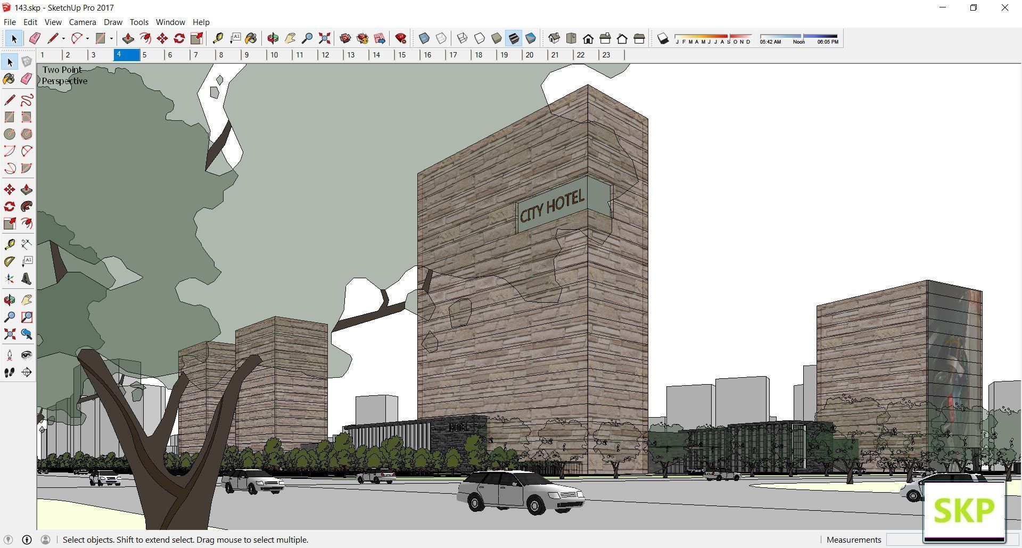Screen dimensions: 1022x548
Task: Expand the Line tool dropdown arrow
Action: click(63, 38)
